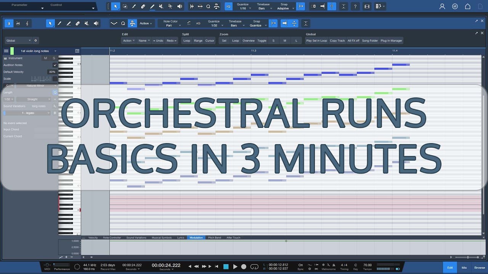Open track list hamburger icon
The height and width of the screenshot is (274, 488).
pos(6,51)
